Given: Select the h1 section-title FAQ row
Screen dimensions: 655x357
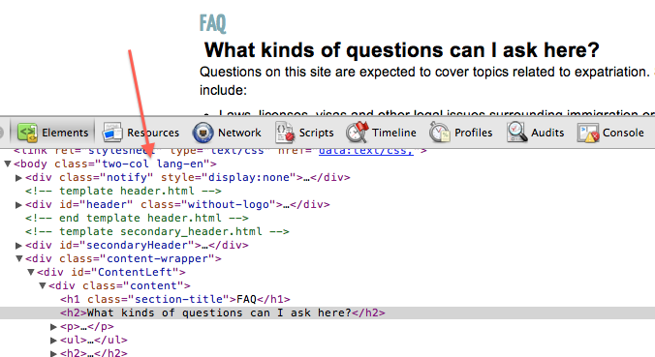Looking at the screenshot, I should pos(175,300).
